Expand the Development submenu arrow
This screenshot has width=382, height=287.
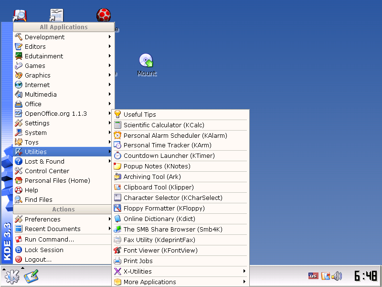[110, 37]
